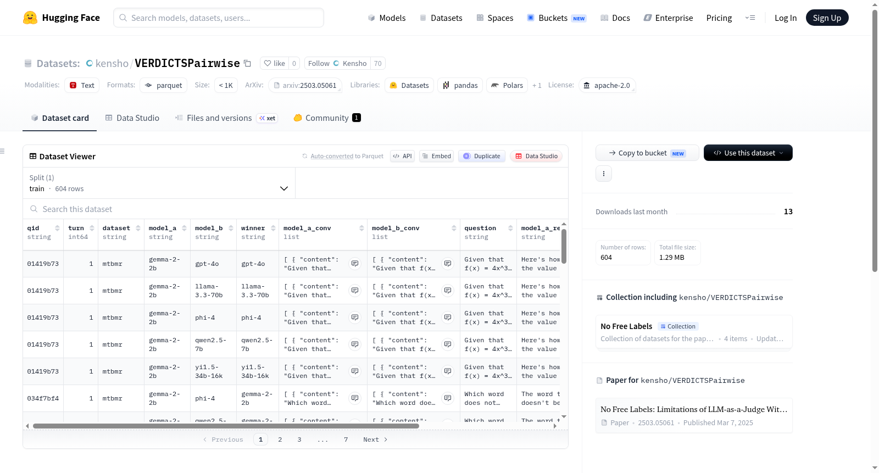Viewport: 879px width, 473px height.
Task: Open the No Free Labels collection card
Action: [694, 332]
